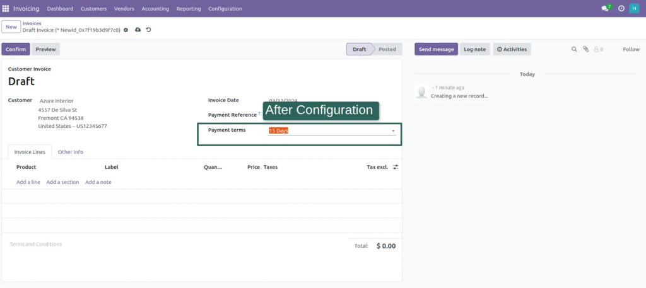Image resolution: width=646 pixels, height=288 pixels.
Task: Discard changes with the undo arrow icon
Action: coord(148,30)
